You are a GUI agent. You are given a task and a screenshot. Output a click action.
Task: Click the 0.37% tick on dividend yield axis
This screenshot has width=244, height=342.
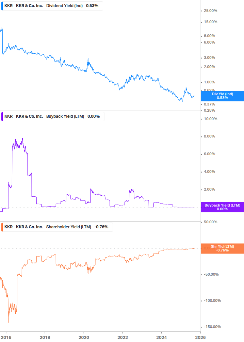[x=209, y=104]
